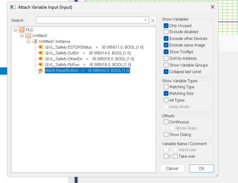Image resolution: width=238 pixels, height=183 pixels.
Task: Click the OK button
Action: coord(202,168)
